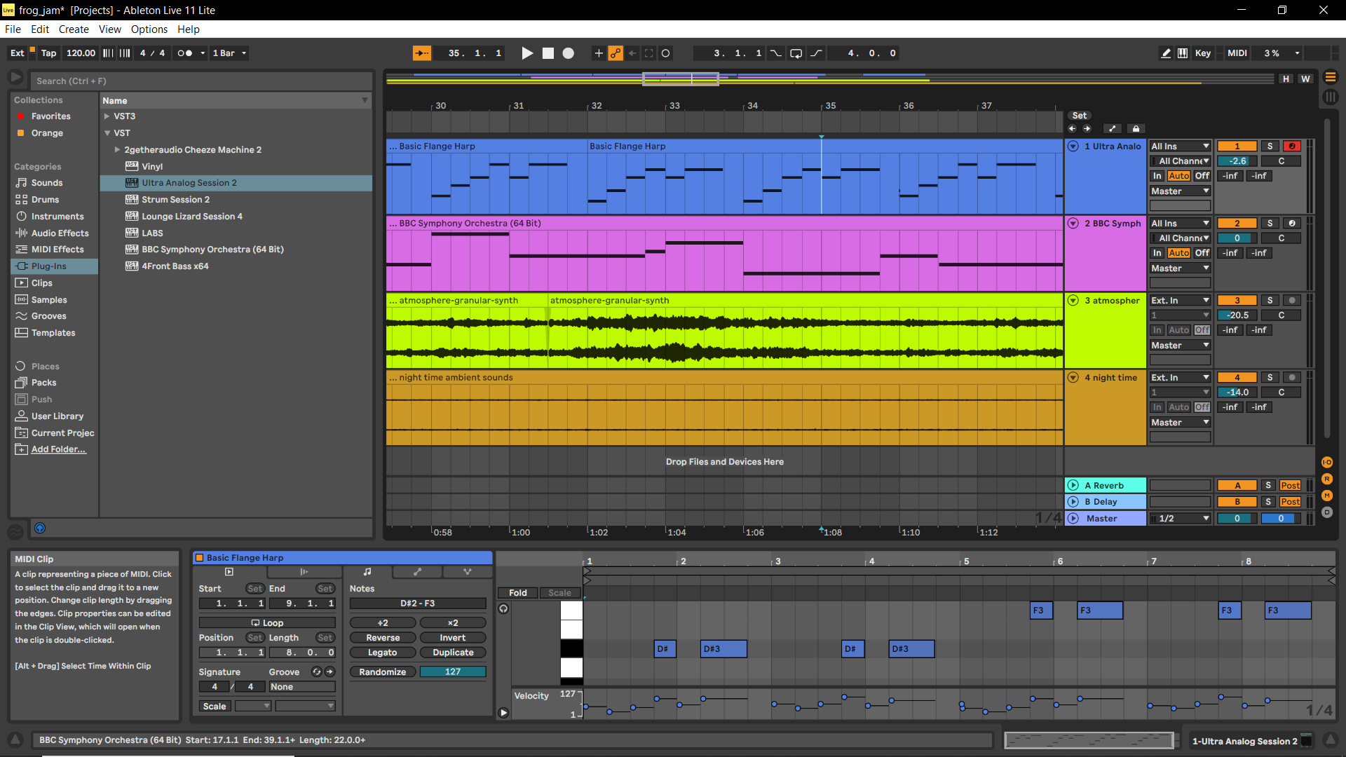This screenshot has width=1346, height=757.
Task: Select the Orange collection
Action: click(47, 133)
